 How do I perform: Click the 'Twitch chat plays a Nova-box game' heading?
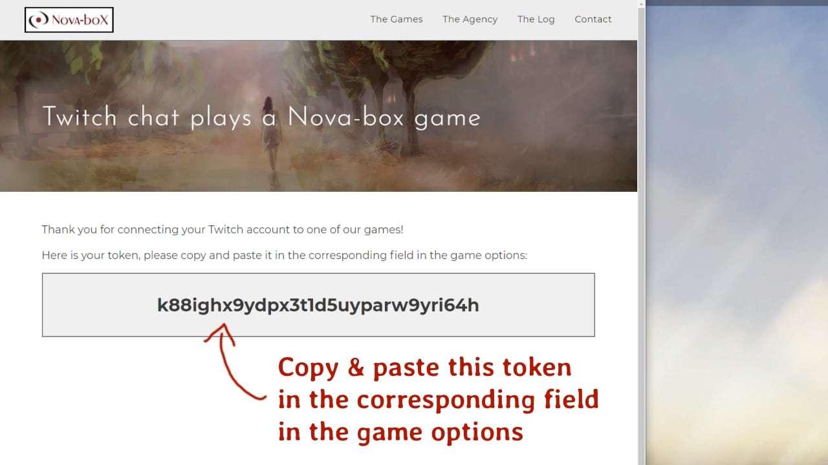[261, 118]
